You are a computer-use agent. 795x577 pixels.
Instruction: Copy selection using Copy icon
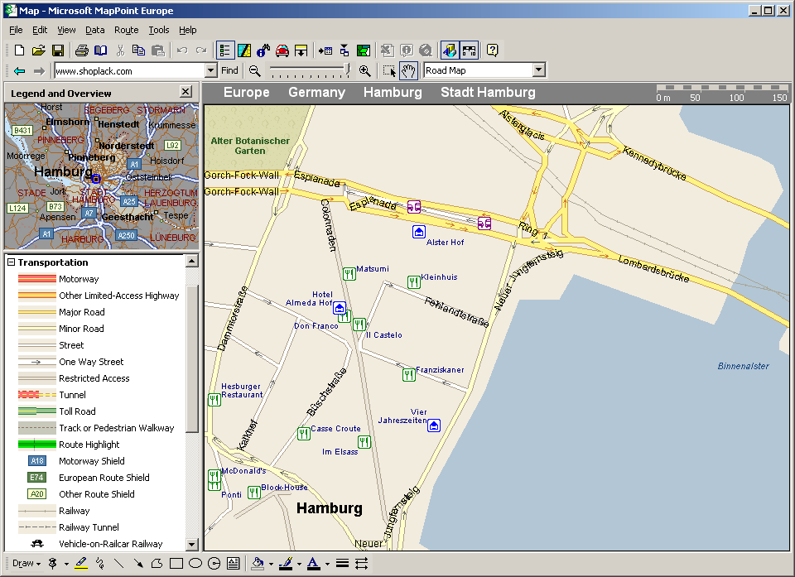[x=138, y=50]
